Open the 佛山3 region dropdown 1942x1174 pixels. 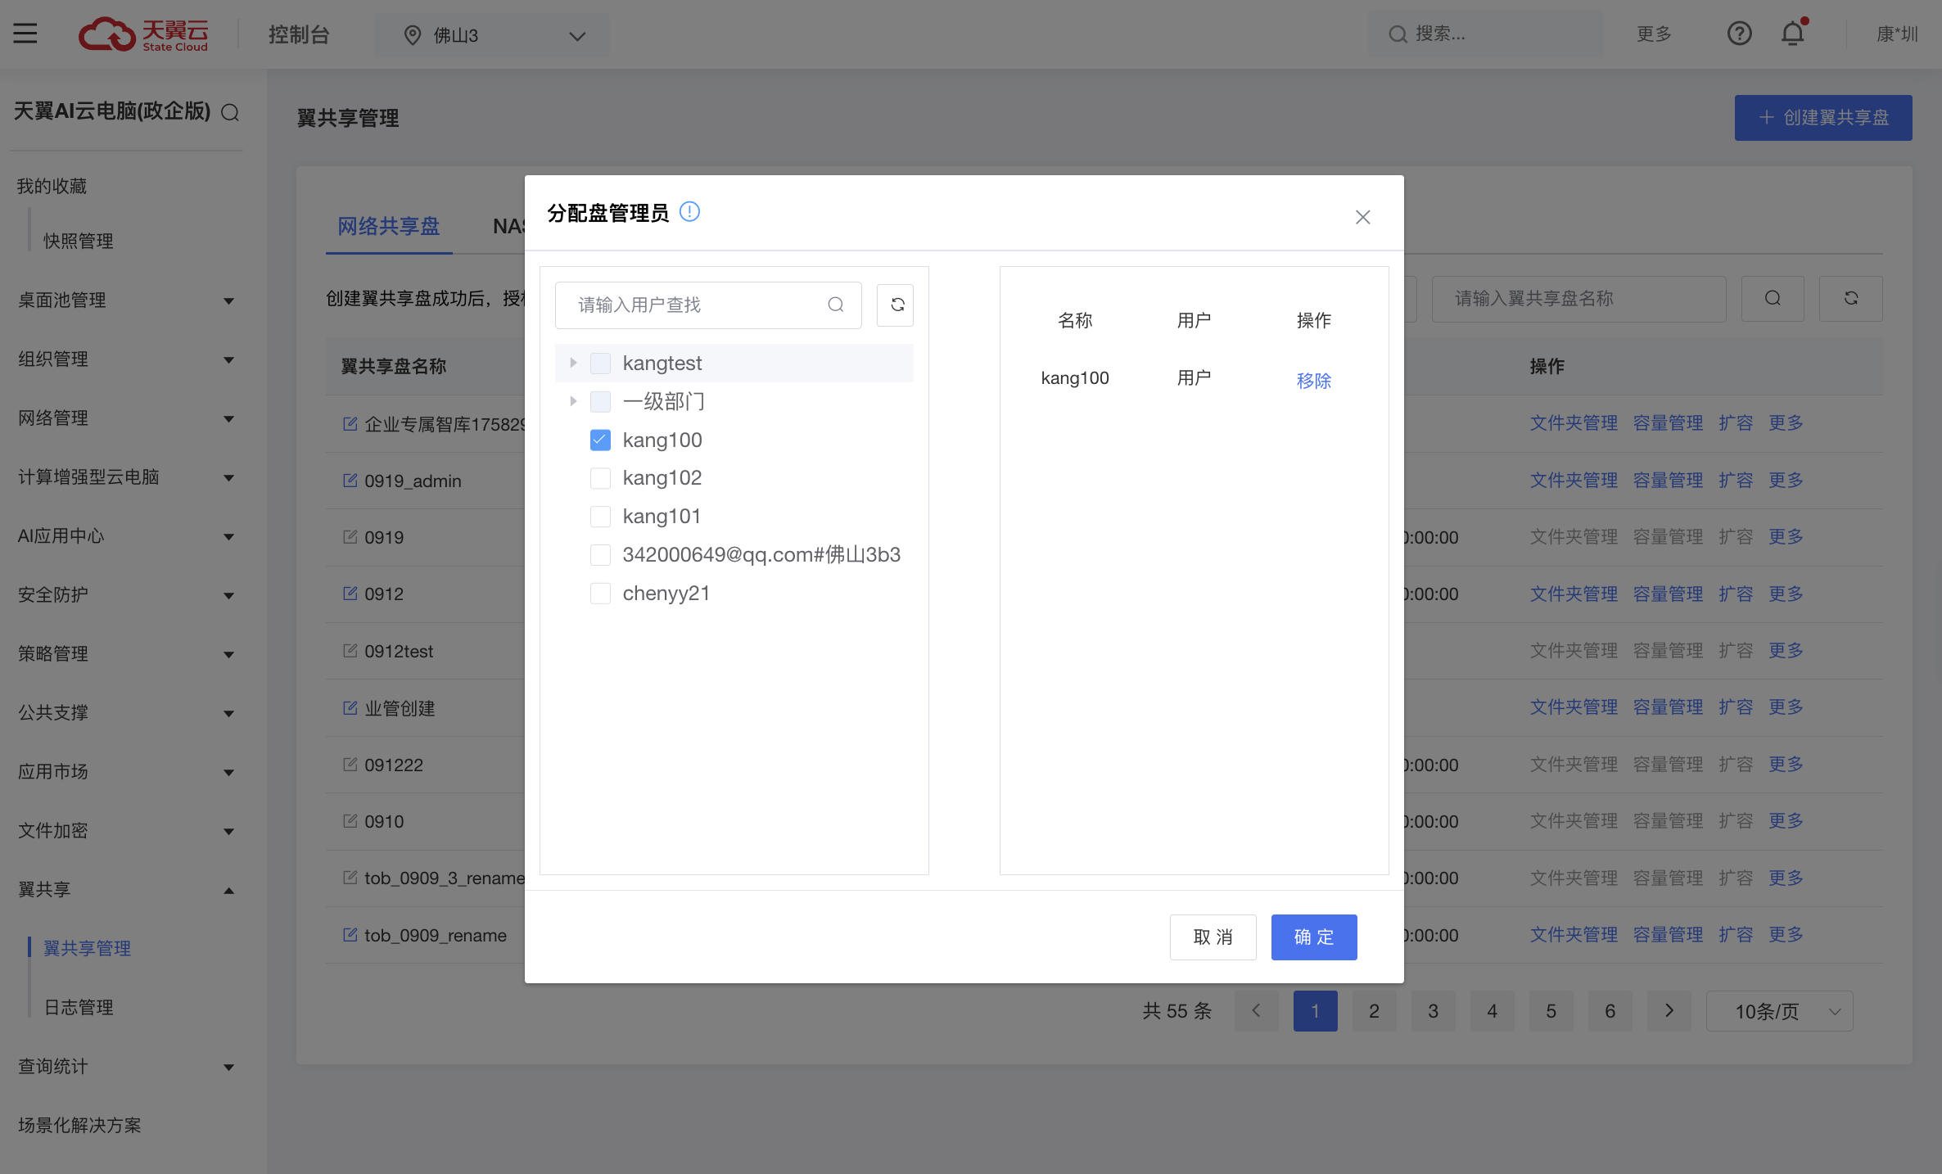[x=493, y=35]
